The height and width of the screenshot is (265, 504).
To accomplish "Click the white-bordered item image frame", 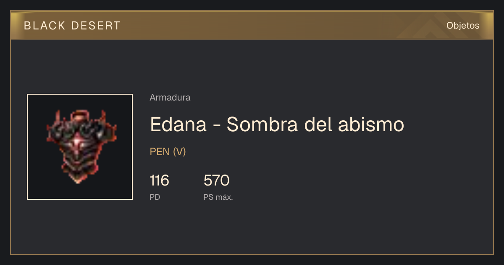I will coord(80,147).
